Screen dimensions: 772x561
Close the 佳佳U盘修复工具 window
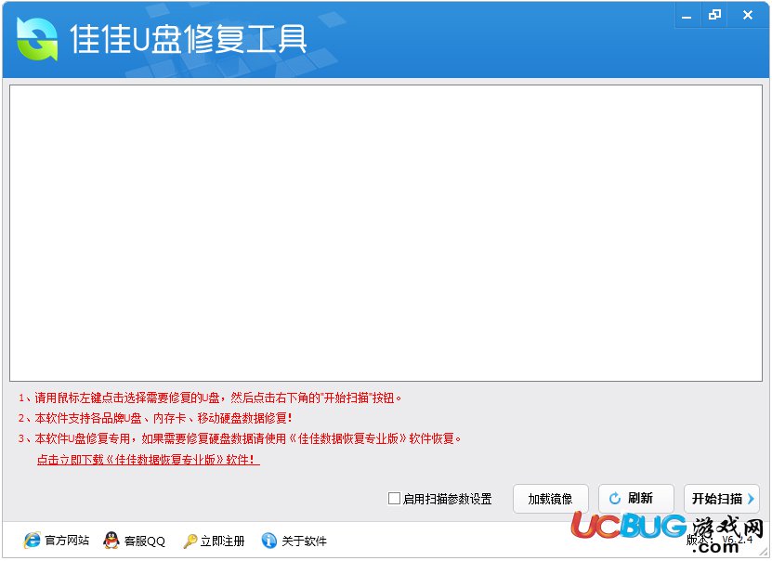tap(748, 16)
